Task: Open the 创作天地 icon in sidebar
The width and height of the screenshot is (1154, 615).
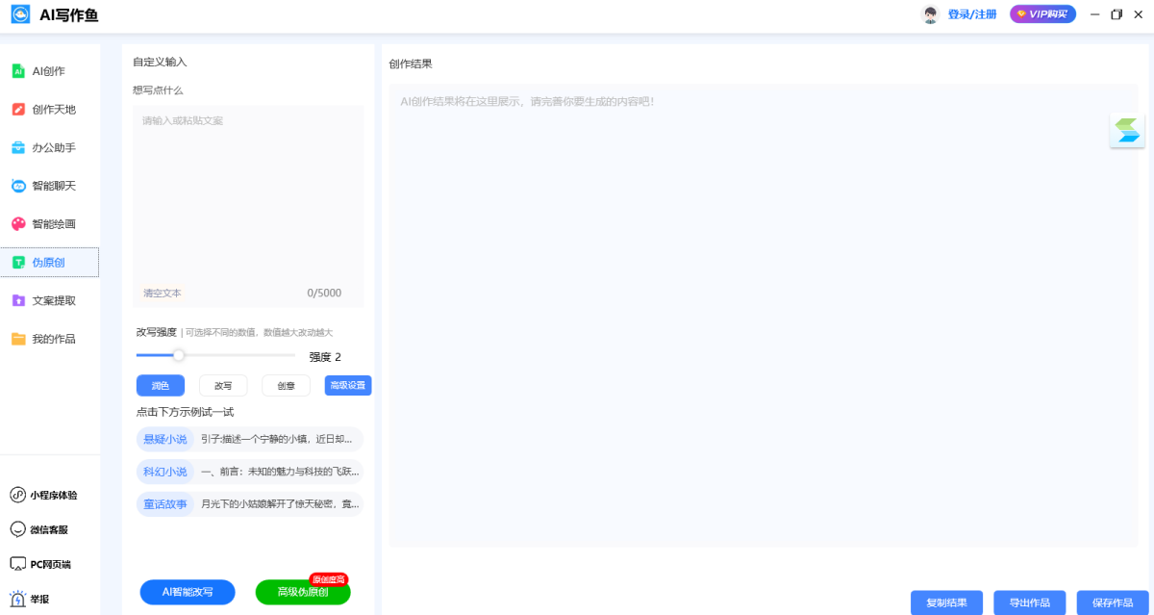Action: (17, 110)
